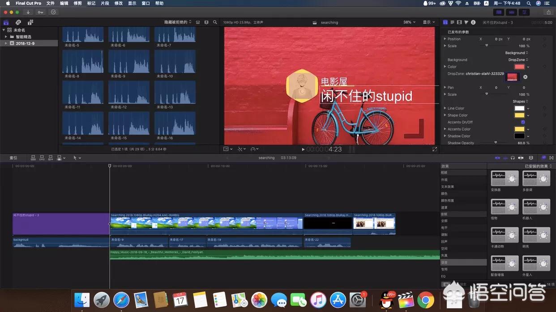556x312 pixels.
Task: Click the Shape Color yellow swatch
Action: pyautogui.click(x=519, y=115)
